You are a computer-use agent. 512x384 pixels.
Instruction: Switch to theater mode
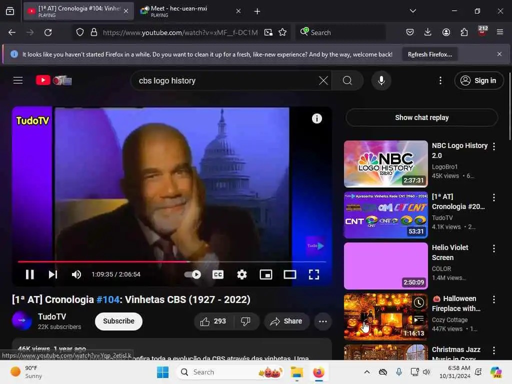[x=290, y=274]
